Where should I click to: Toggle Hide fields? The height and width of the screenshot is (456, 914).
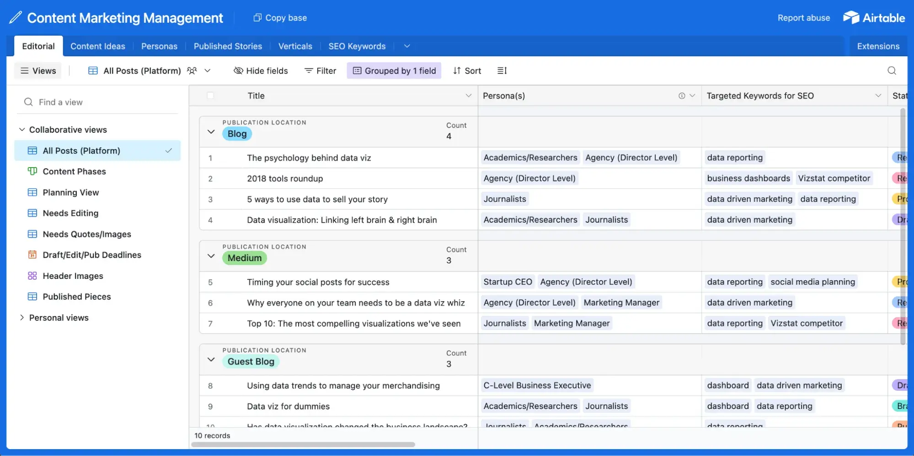(260, 70)
